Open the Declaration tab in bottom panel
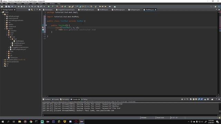This screenshot has height=124, width=221. point(65,100)
